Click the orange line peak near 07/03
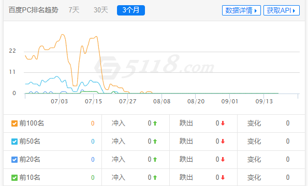308x186 pixels. click(x=63, y=35)
